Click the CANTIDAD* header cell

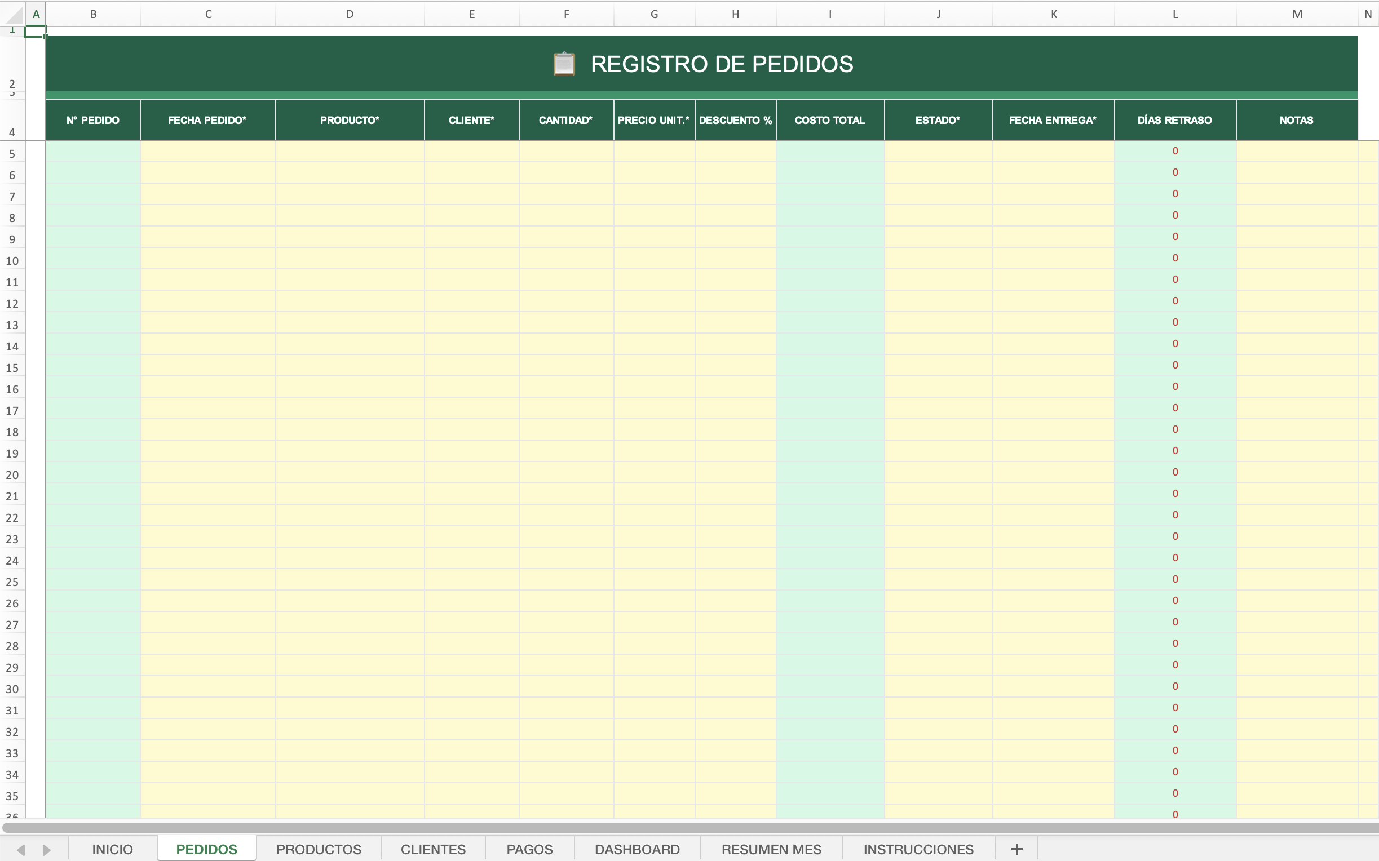[x=566, y=120]
